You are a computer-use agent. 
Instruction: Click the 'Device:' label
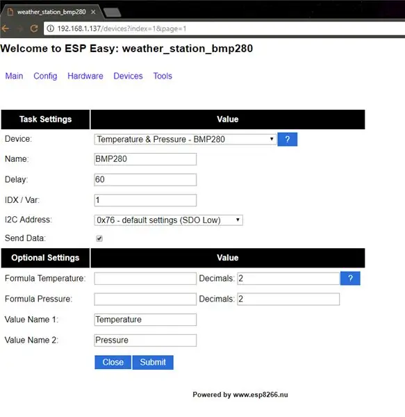coord(18,139)
